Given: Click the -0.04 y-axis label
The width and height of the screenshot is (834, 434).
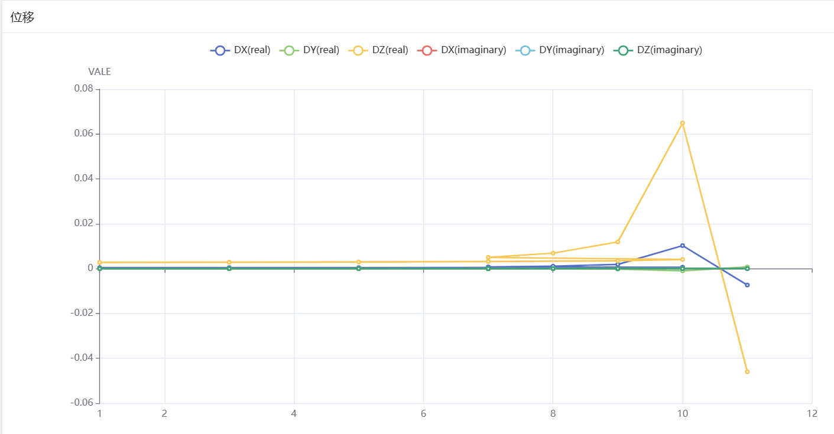Looking at the screenshot, I should (82, 357).
